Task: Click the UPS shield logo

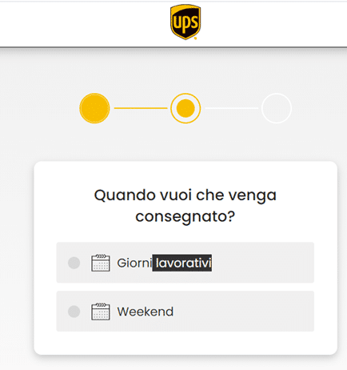Action: (185, 22)
